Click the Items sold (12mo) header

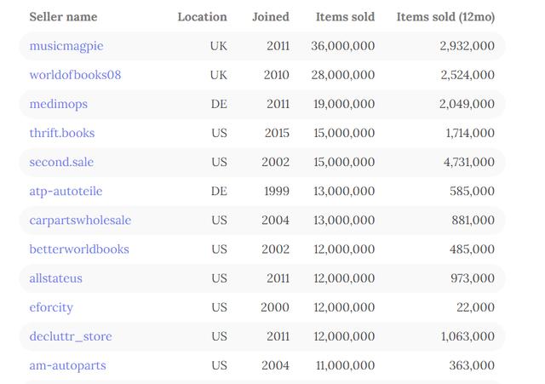tap(445, 17)
